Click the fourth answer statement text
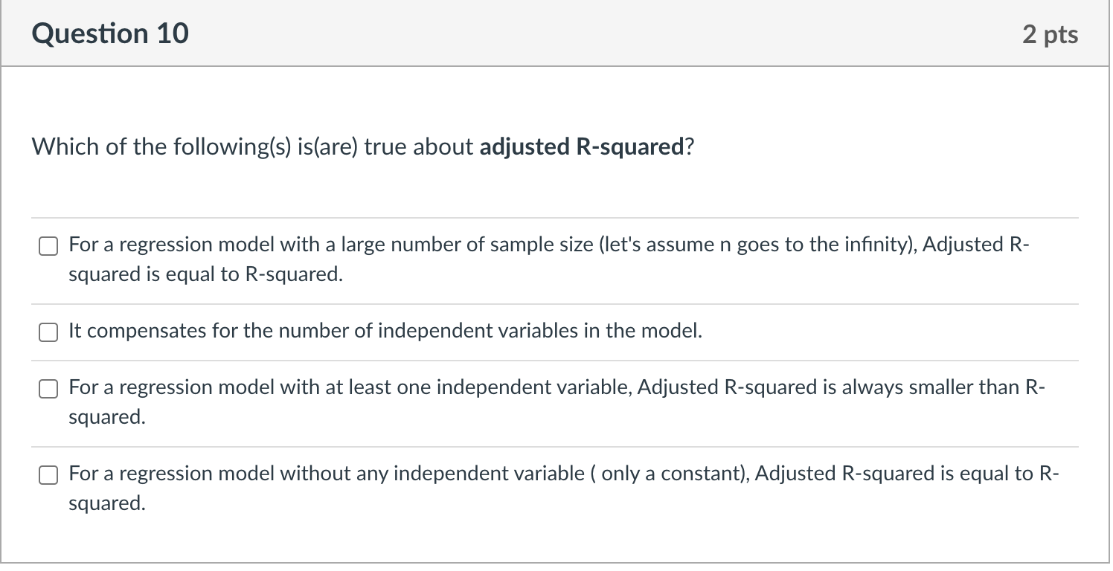The width and height of the screenshot is (1113, 571). point(521,488)
